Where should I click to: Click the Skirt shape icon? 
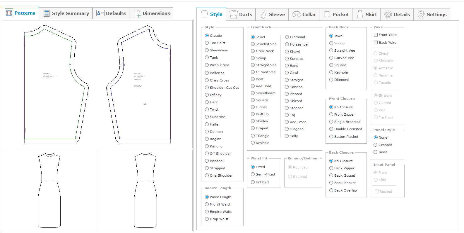360,14
